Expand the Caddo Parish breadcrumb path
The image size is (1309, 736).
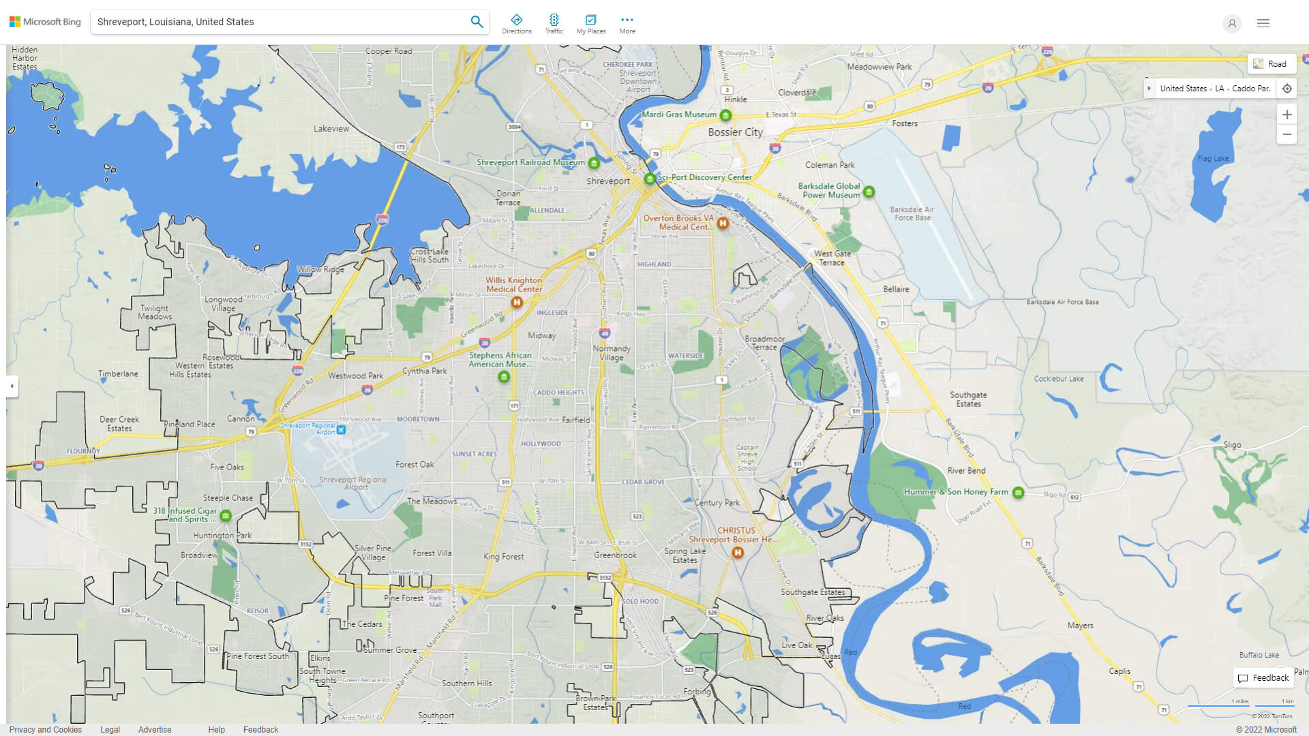click(1150, 89)
